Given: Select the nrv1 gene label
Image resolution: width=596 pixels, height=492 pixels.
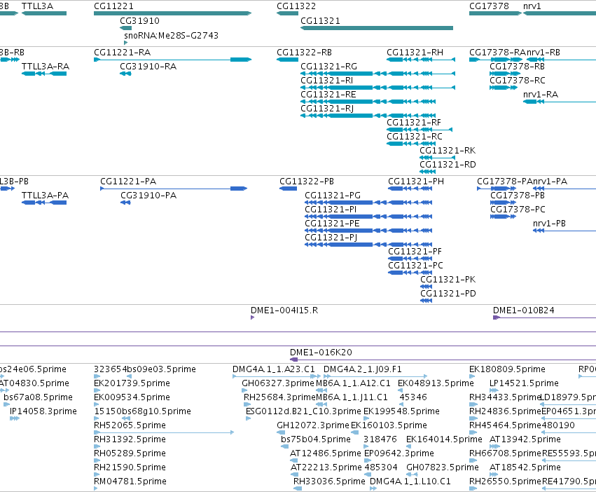Looking at the screenshot, I should (532, 6).
